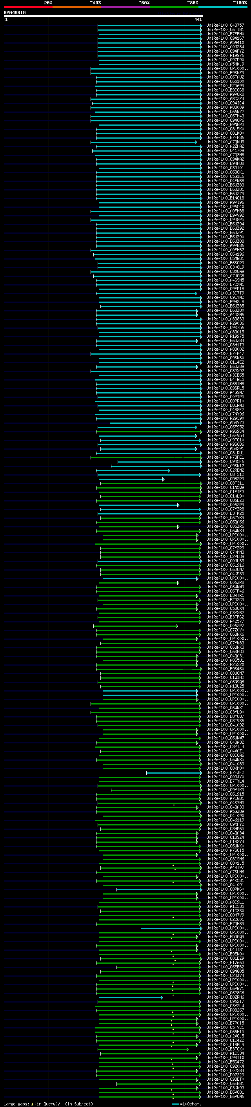Click the short cyan bar of UniRef100_Q56ZR9

pos(132,479)
